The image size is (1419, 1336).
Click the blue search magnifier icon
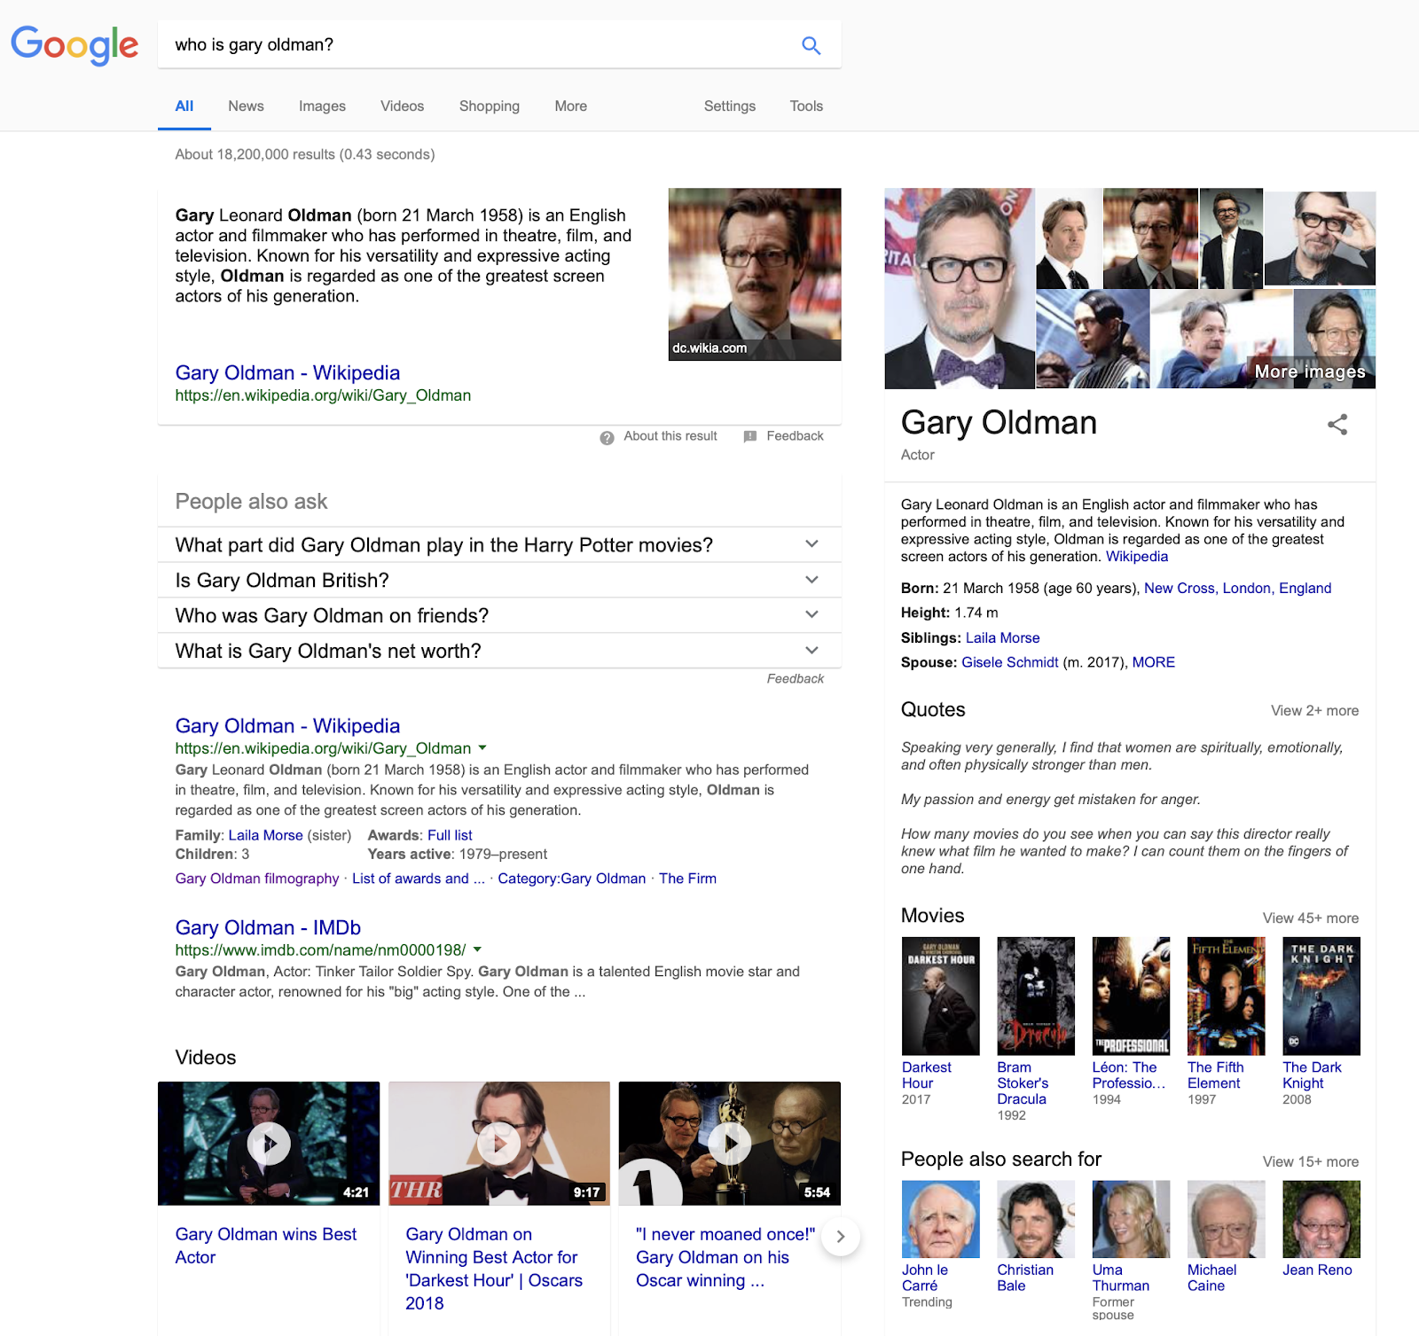pos(811,45)
